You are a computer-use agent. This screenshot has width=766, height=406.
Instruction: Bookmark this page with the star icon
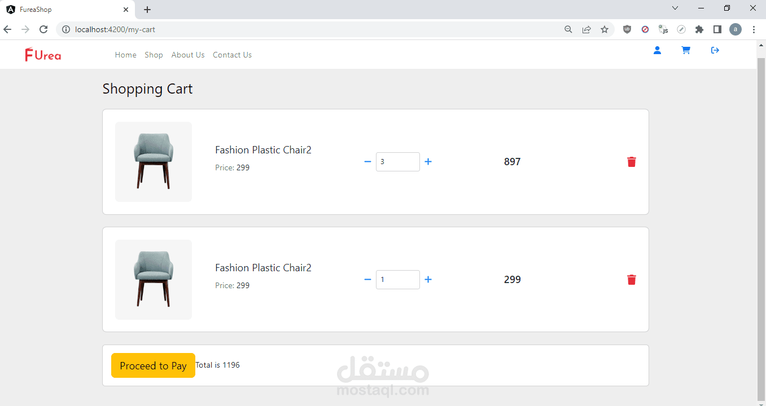pos(605,29)
